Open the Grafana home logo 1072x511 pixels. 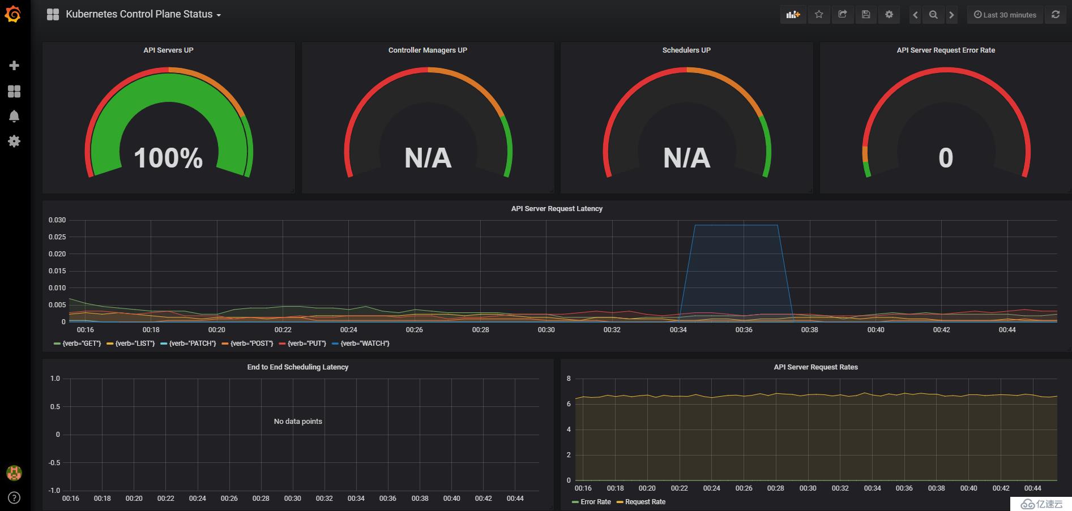[x=13, y=14]
